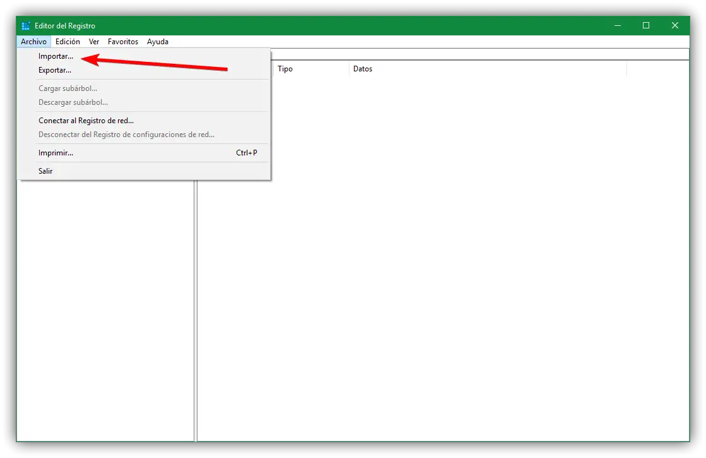Viewport: 706px width, 458px height.
Task: Choose Salir to exit the editor
Action: [144, 171]
